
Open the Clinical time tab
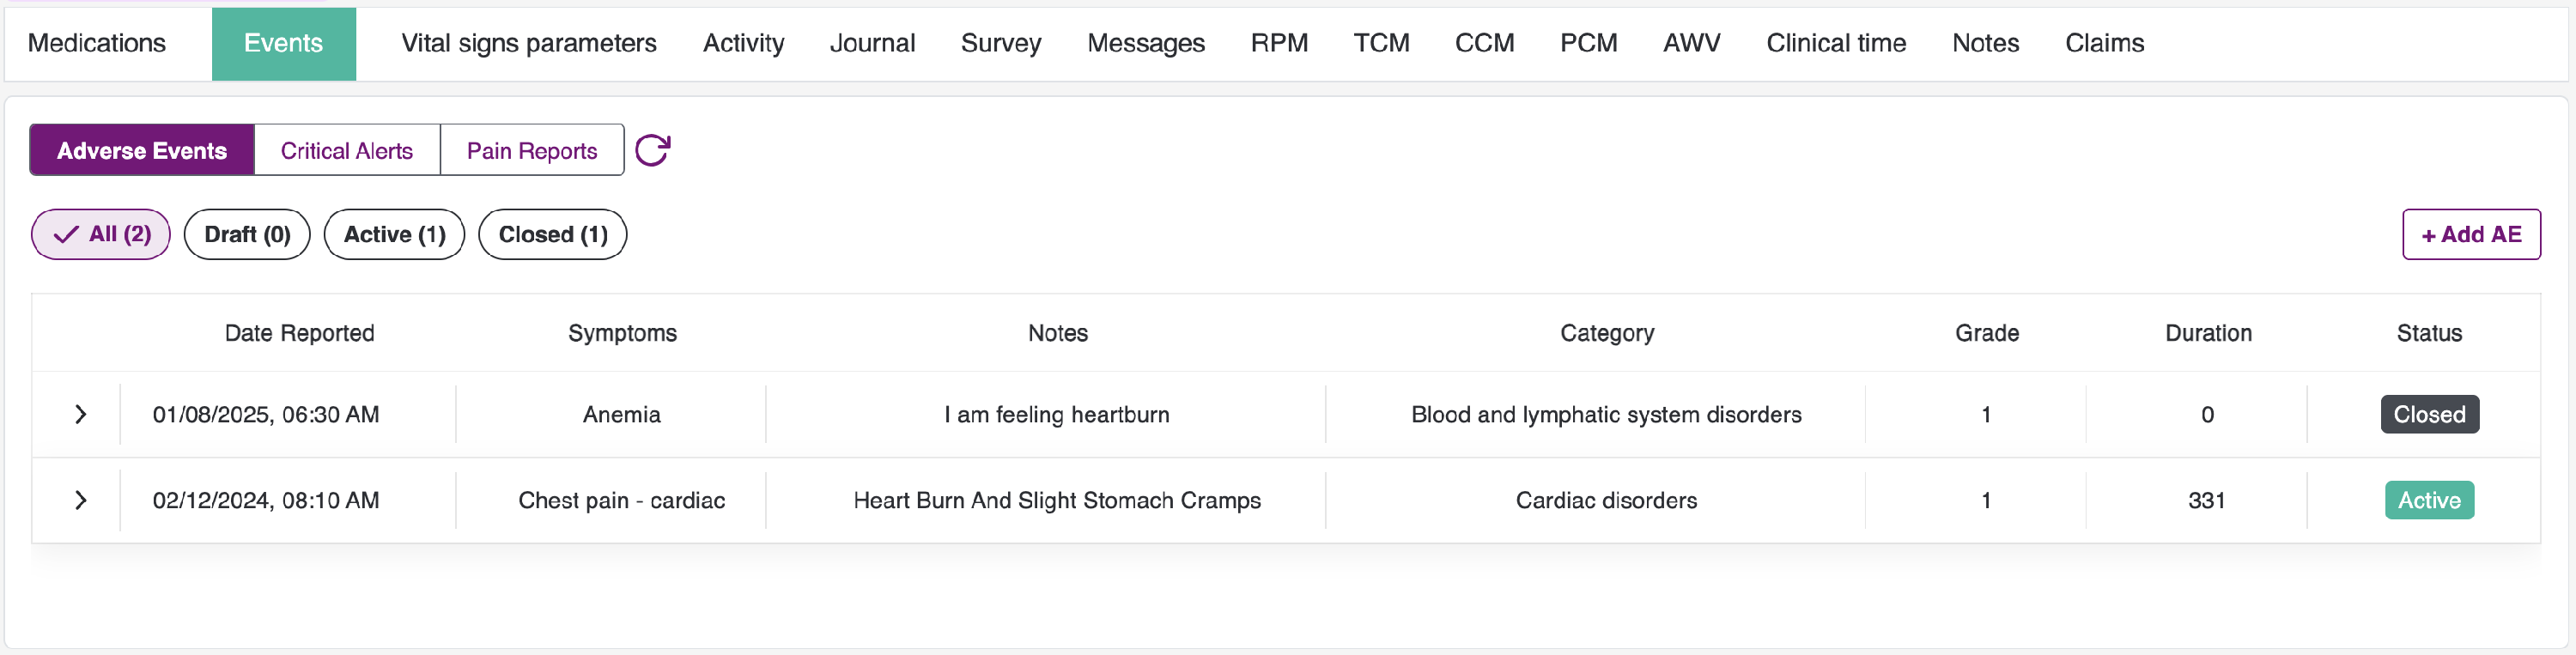coord(1835,43)
